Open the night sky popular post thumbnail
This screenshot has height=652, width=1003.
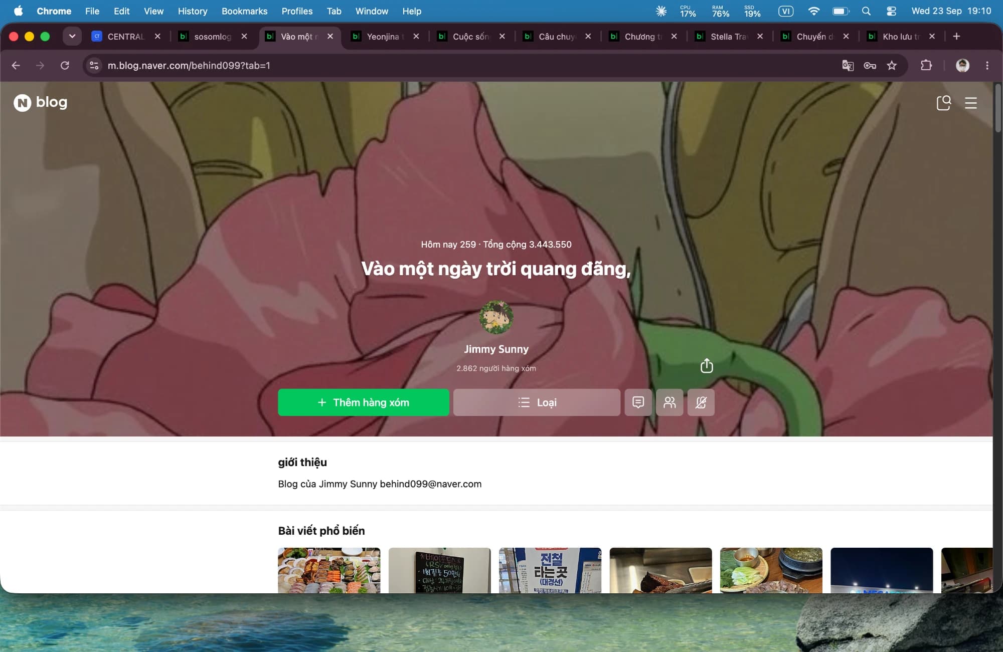(882, 570)
